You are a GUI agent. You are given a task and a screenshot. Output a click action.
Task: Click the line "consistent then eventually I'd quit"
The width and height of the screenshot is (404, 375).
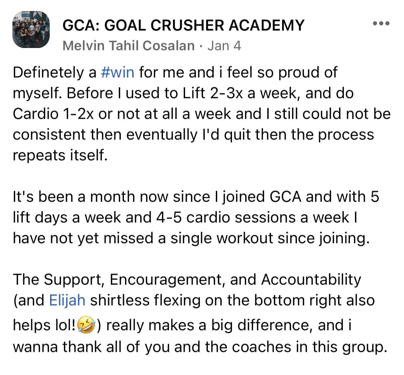coord(193,135)
